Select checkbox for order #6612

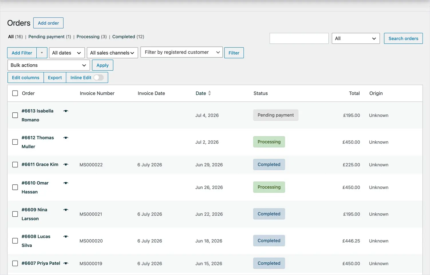15,142
